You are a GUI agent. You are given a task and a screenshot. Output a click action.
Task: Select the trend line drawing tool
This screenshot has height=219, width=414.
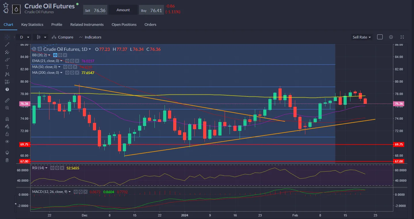7,44
